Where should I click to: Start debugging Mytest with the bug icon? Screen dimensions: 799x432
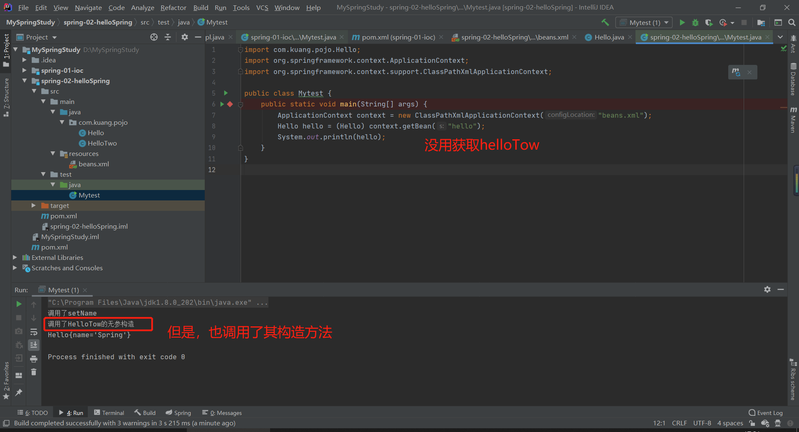[x=695, y=22]
